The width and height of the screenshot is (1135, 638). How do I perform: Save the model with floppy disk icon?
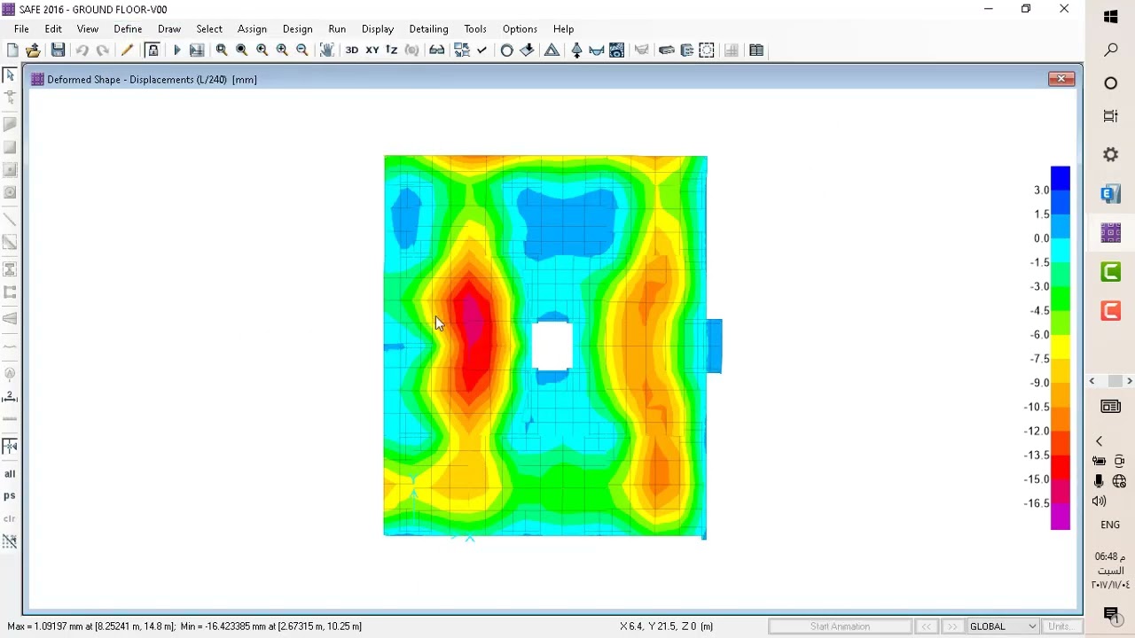tap(58, 51)
